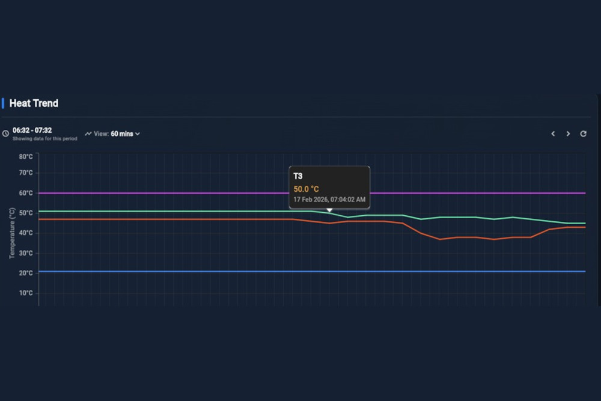Pick the green temperature series line

[180, 211]
